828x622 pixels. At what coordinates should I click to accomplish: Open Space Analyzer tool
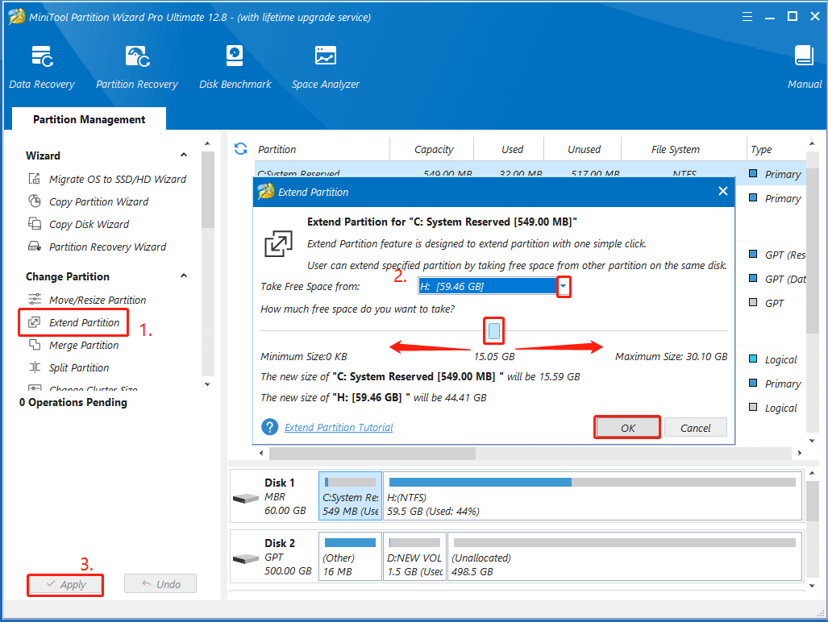325,67
